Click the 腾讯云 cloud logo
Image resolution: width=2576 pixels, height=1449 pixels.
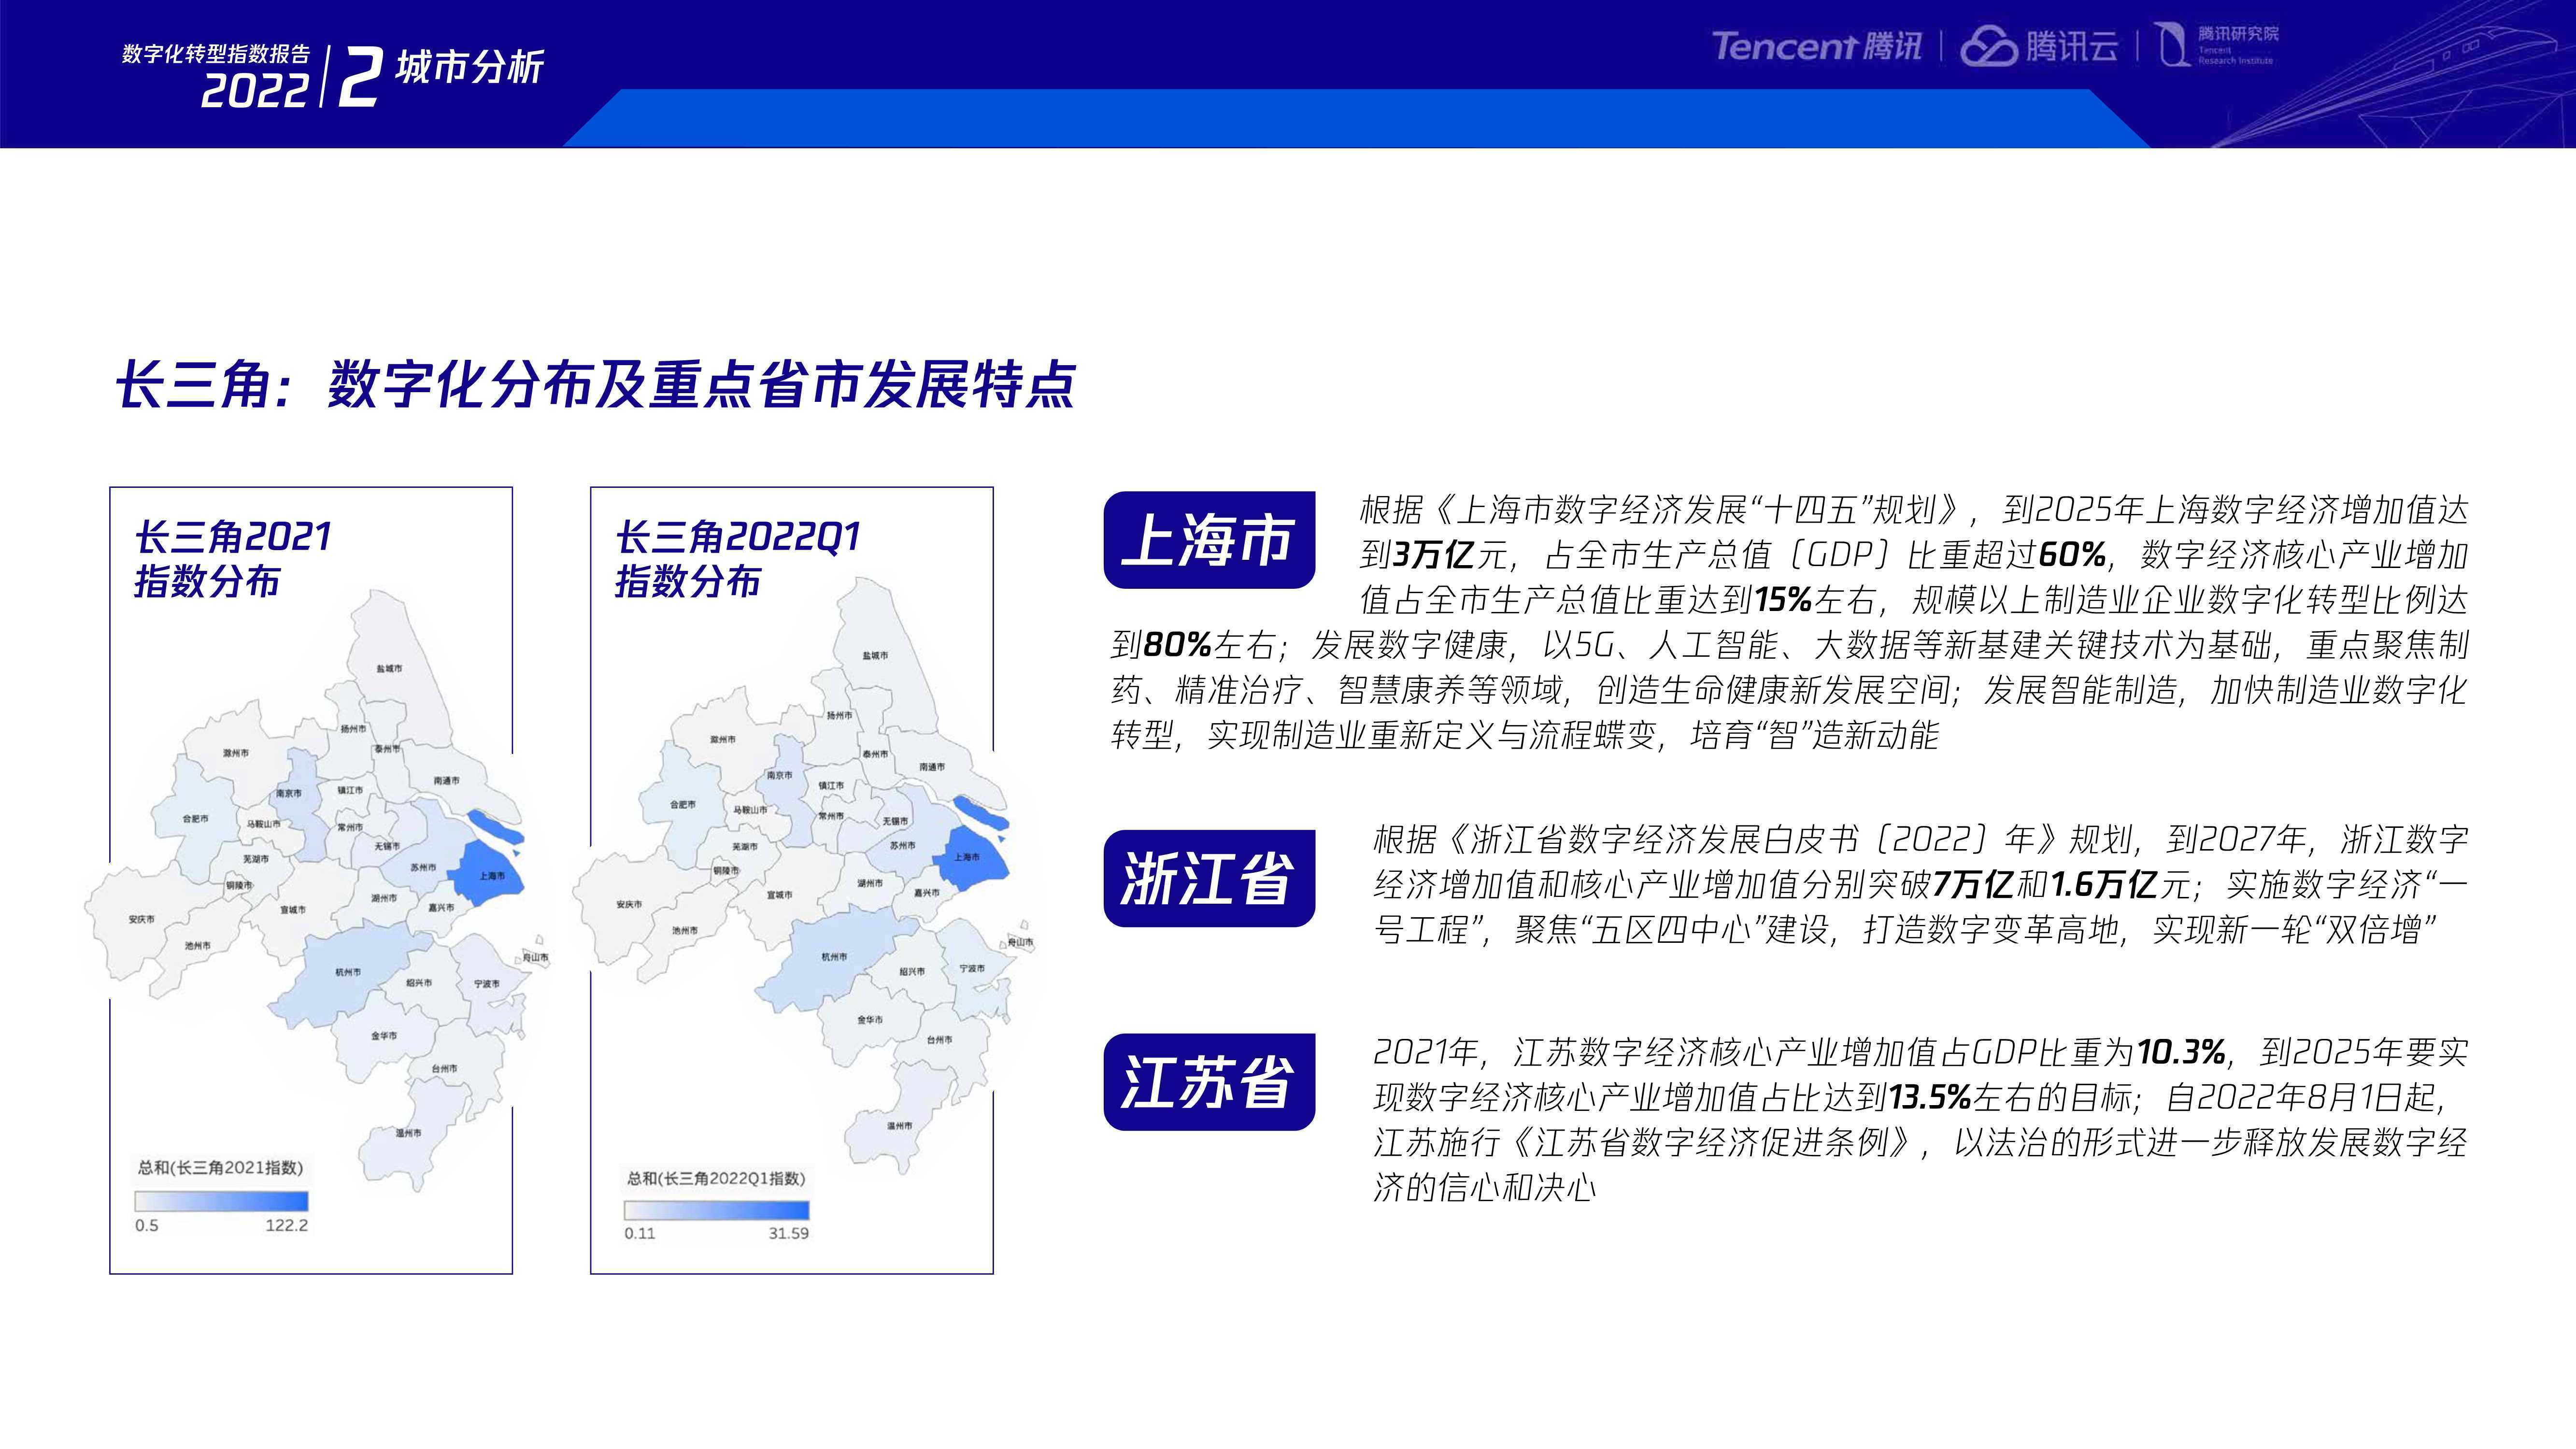point(2038,46)
